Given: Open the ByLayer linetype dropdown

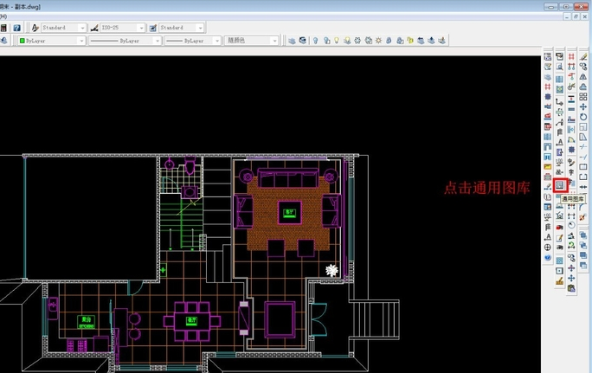Looking at the screenshot, I should [158, 41].
